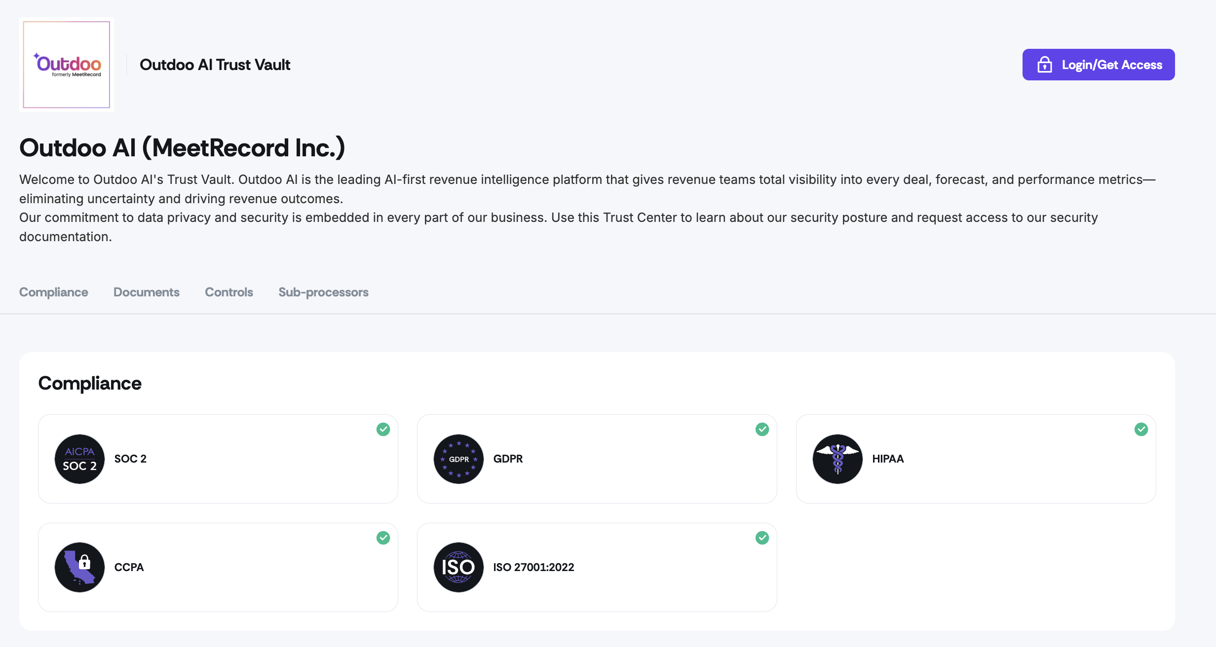Screen dimensions: 1216x647
Task: Click the green checkmark on CCPA card
Action: (x=383, y=538)
